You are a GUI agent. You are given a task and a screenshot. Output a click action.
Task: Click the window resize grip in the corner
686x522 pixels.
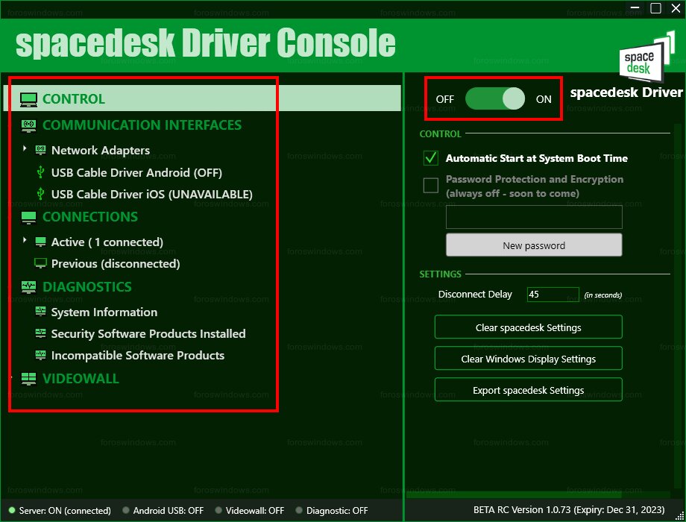click(x=680, y=517)
